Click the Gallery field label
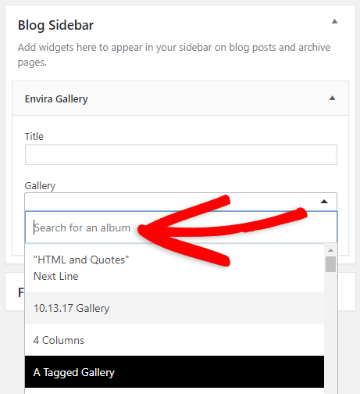Screen dimensions: 360x394 [40, 186]
